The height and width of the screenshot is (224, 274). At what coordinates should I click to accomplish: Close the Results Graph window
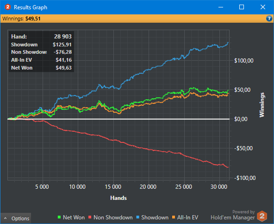coord(263,7)
